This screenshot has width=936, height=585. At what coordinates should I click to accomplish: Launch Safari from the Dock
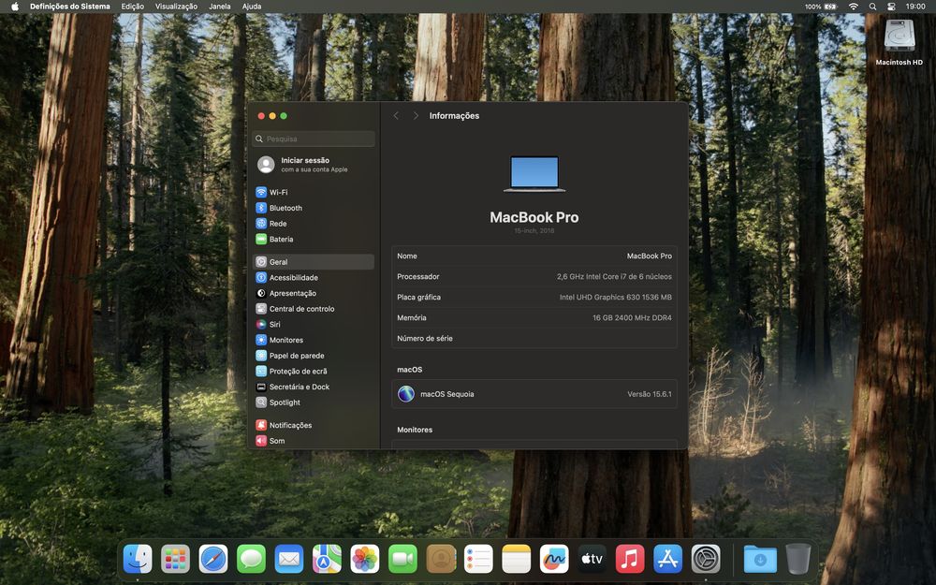[213, 560]
